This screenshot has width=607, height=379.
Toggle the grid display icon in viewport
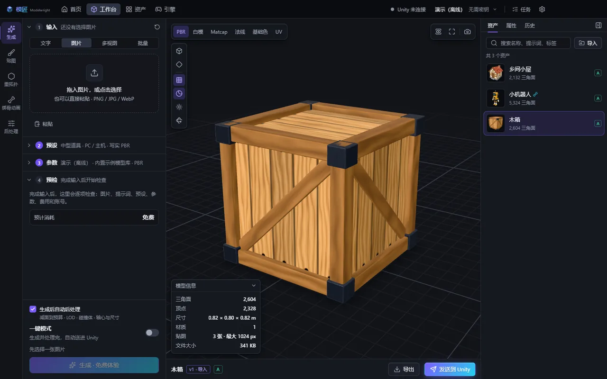coord(179,80)
